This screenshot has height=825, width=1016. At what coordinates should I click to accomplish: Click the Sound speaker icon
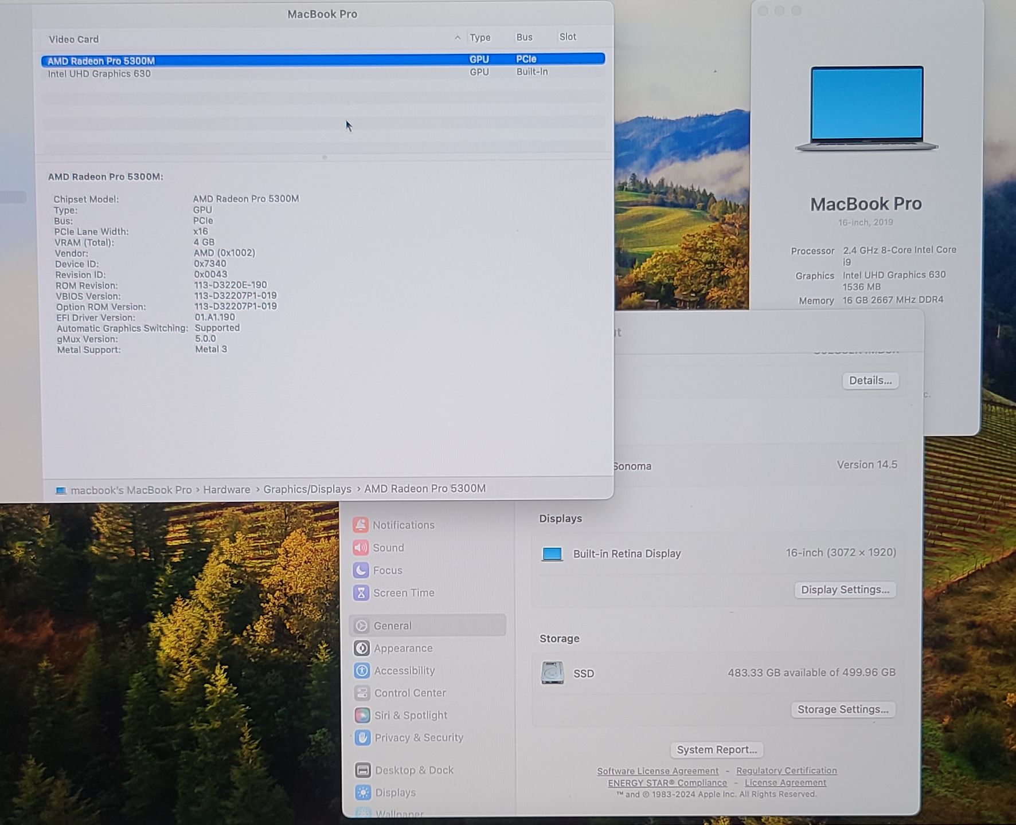pyautogui.click(x=361, y=548)
